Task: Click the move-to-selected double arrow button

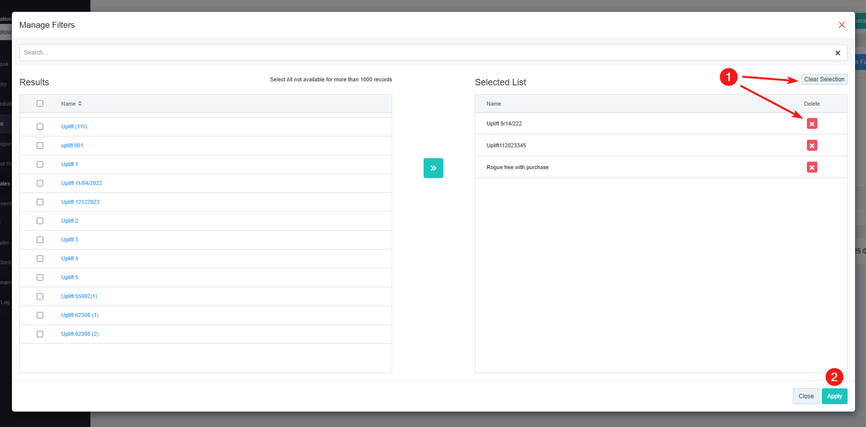Action: click(433, 168)
